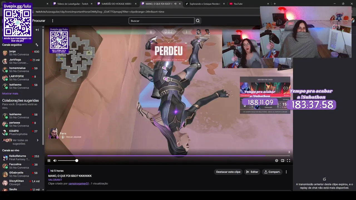Click IsaVasmo avatar in followed channels
This screenshot has height=200, width=356.
(x=5, y=86)
